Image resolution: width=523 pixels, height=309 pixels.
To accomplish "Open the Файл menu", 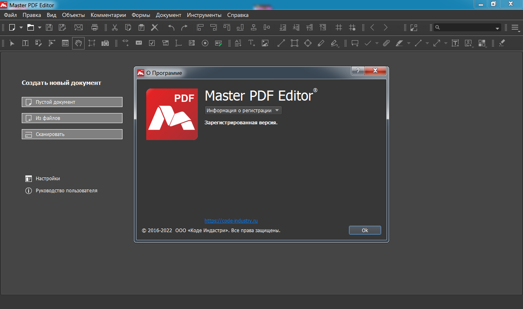I will point(10,15).
